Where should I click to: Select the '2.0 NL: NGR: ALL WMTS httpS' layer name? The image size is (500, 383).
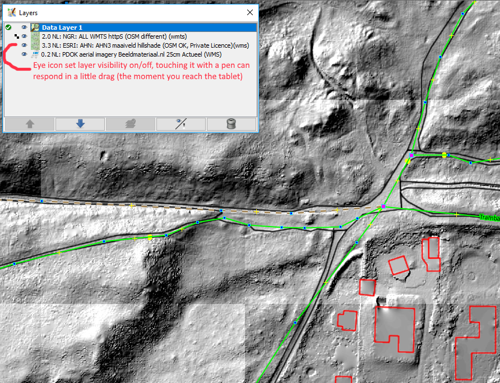(x=114, y=36)
